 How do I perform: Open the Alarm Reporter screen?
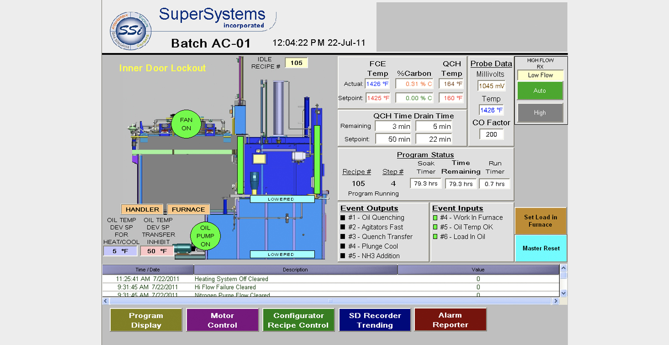tap(450, 320)
